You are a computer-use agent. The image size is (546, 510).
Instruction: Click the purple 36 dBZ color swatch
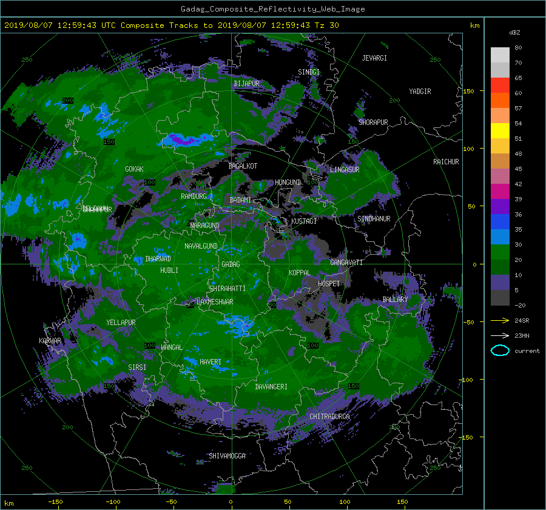point(500,207)
